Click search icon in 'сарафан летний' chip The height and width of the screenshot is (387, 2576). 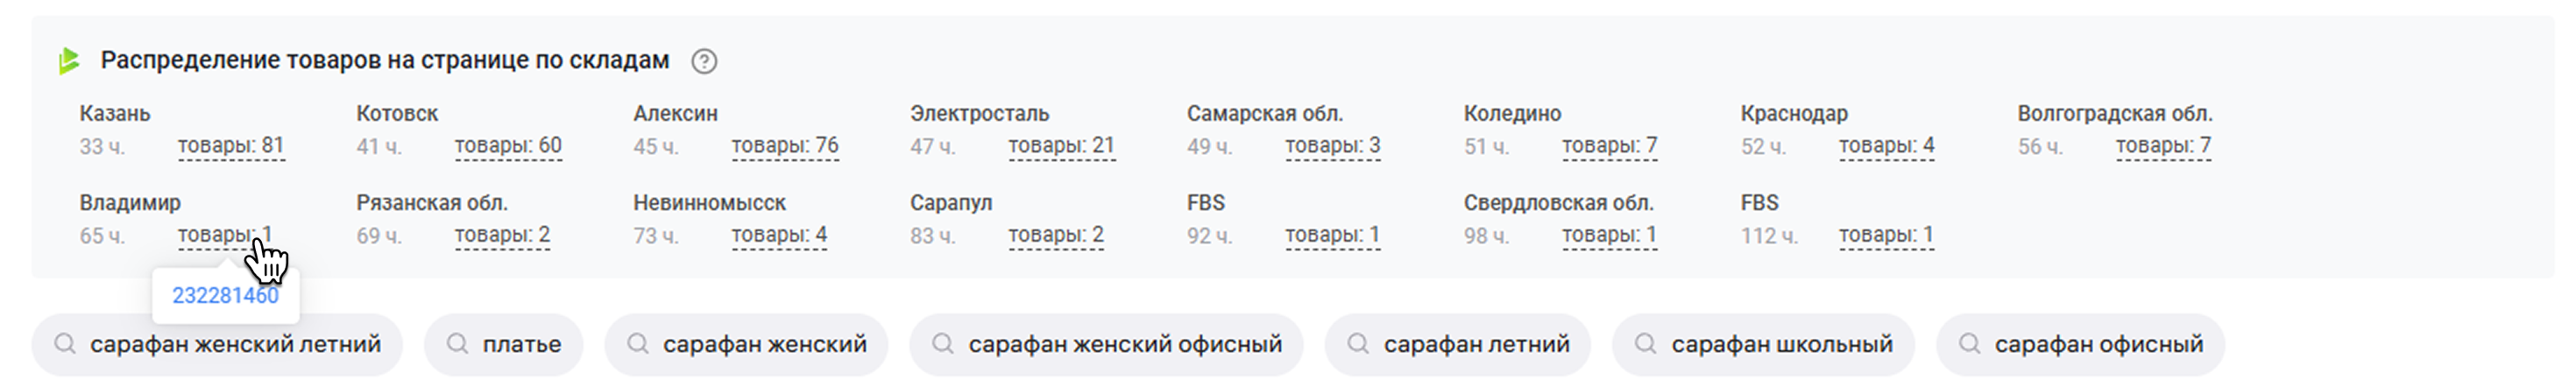(1358, 345)
